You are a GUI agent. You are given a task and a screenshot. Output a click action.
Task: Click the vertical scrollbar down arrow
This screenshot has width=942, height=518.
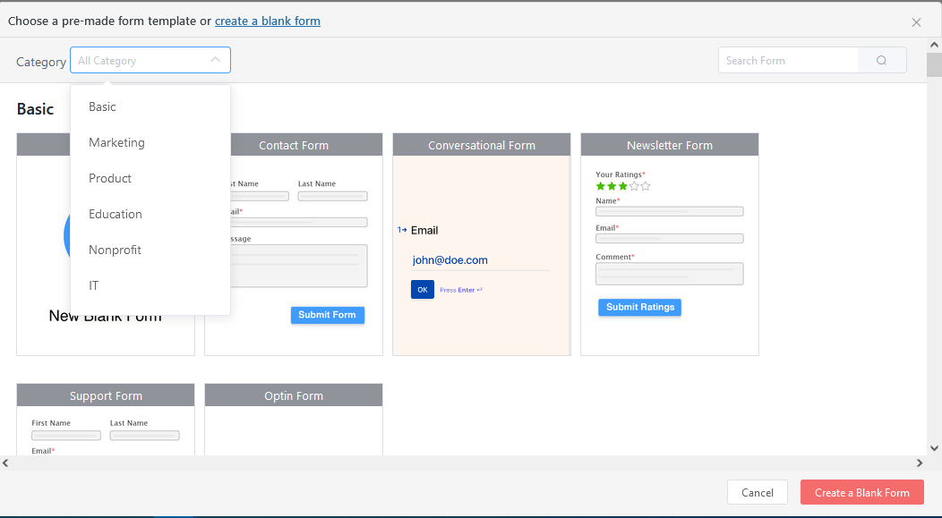(x=934, y=448)
